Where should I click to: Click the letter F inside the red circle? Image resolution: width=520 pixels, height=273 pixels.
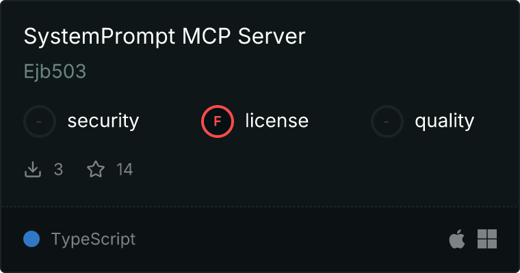tap(218, 121)
